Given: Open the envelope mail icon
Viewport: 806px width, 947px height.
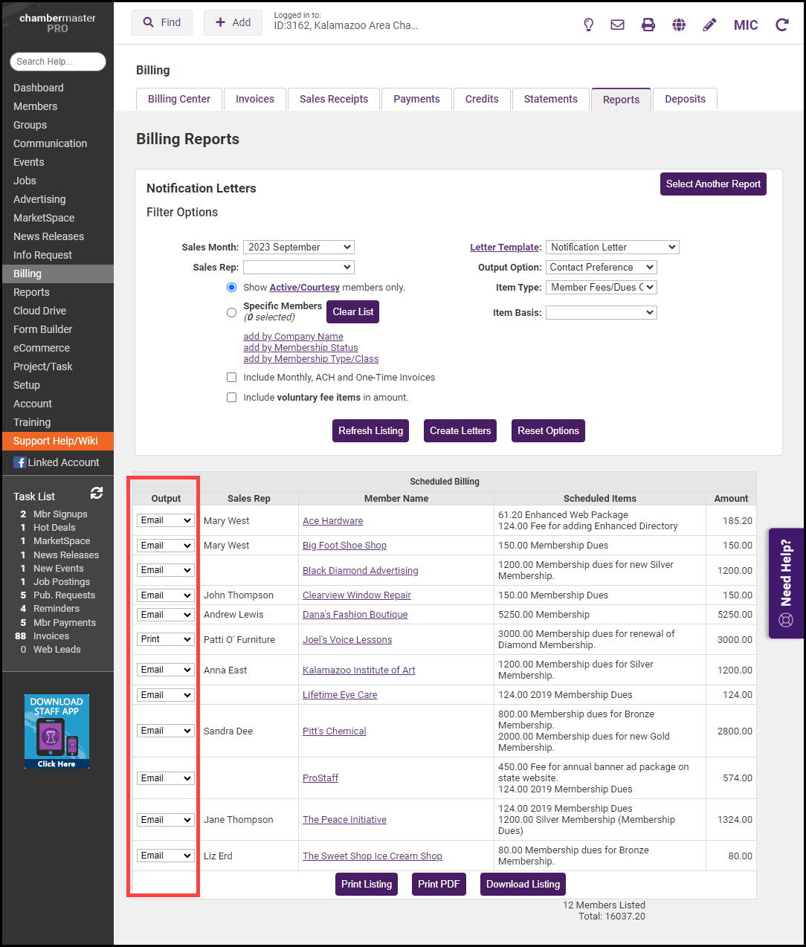Looking at the screenshot, I should point(617,25).
